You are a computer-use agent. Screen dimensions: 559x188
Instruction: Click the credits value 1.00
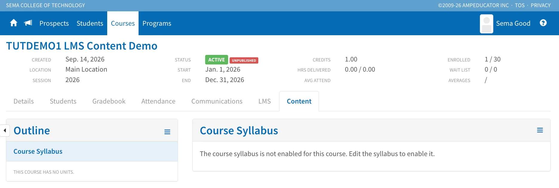coord(351,59)
